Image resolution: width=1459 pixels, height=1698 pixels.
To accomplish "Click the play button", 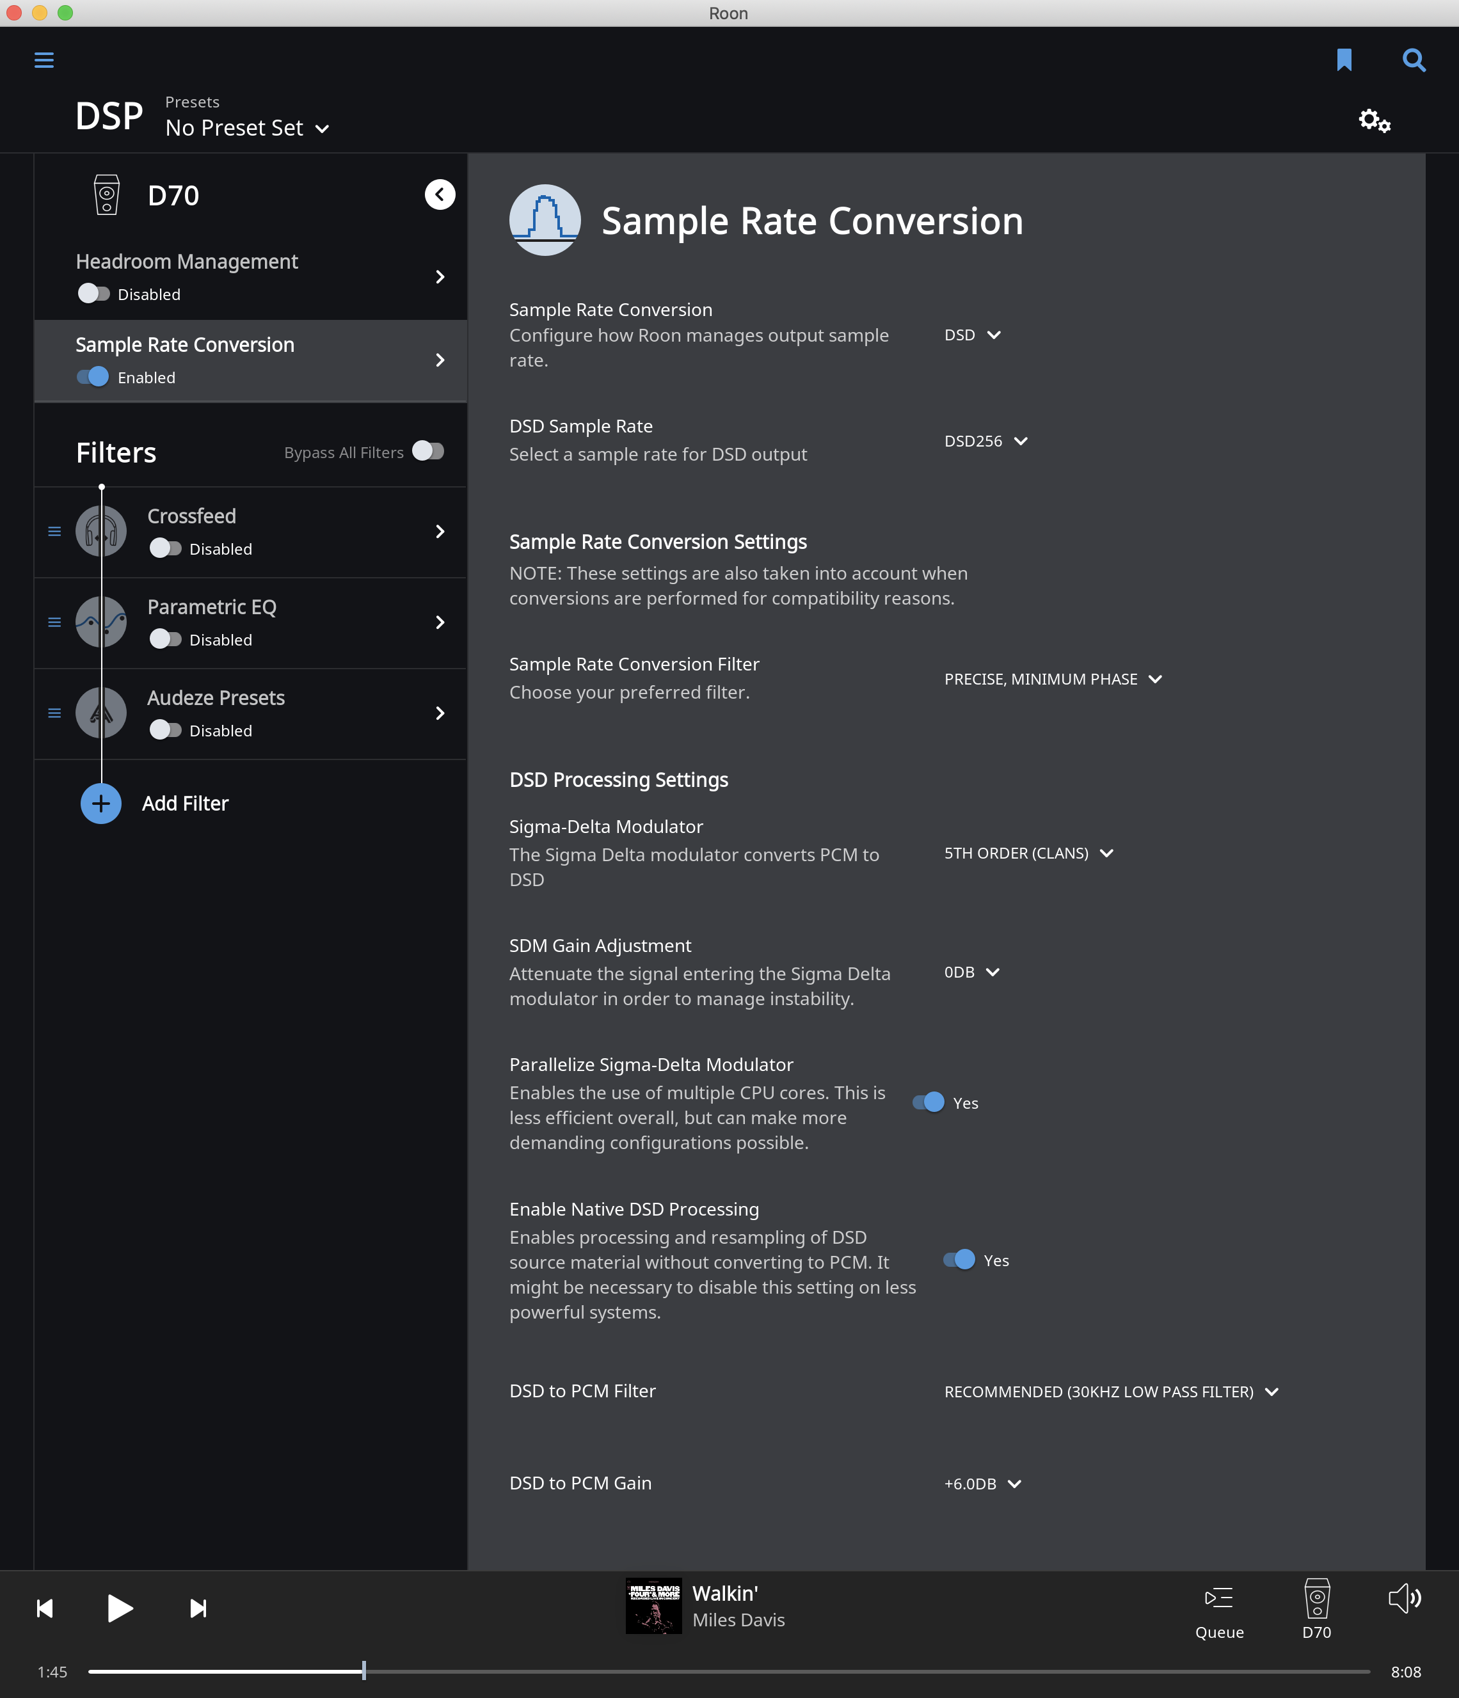I will tap(120, 1608).
